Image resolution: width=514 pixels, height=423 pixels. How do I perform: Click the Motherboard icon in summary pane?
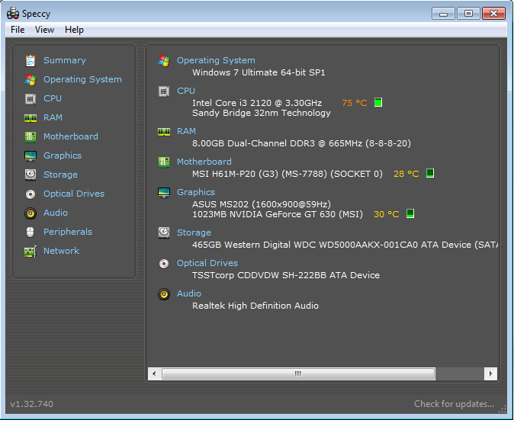tap(164, 162)
